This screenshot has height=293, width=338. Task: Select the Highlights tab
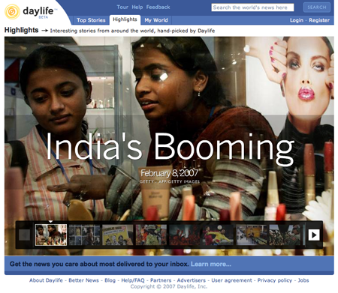[x=125, y=19]
